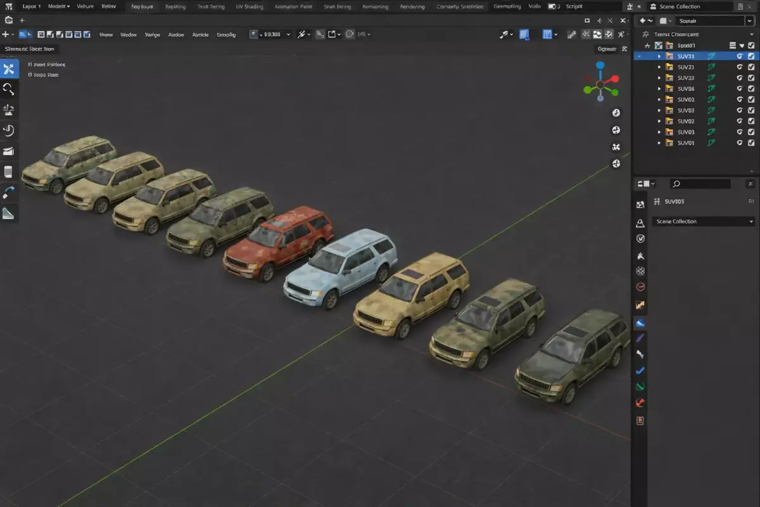Expand the SUV86 tree item arrow
The width and height of the screenshot is (760, 507).
click(659, 89)
